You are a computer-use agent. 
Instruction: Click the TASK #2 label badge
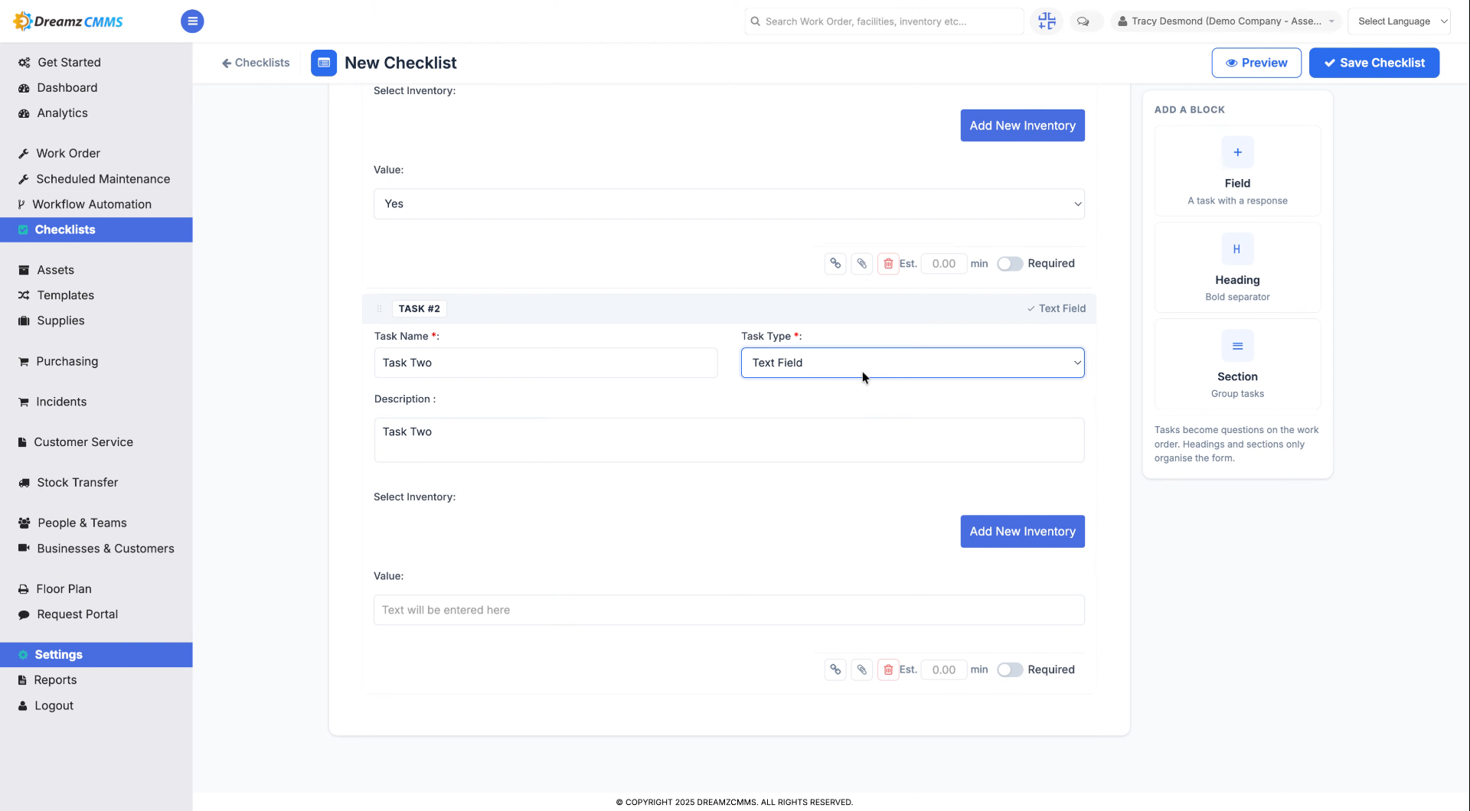(x=419, y=309)
